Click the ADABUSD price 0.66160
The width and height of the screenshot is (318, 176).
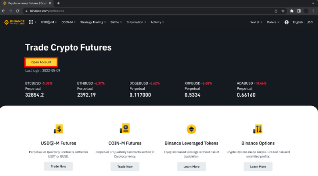(246, 95)
